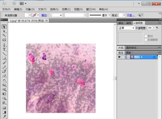The image size is (162, 119).
Task: Click the 不透... opacity link
Action: (131, 15)
